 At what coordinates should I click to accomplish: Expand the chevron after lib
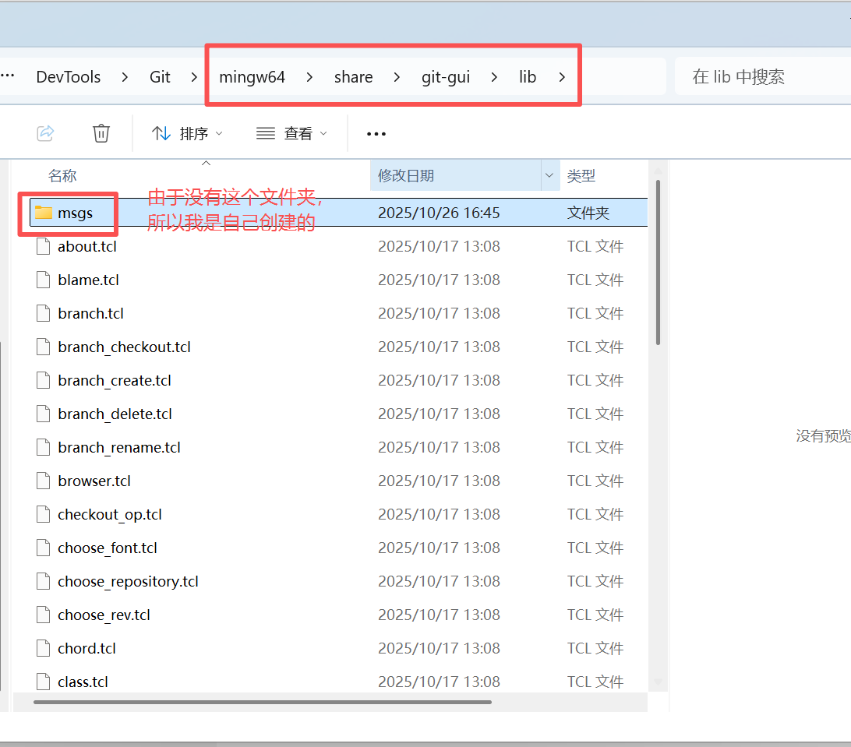562,78
